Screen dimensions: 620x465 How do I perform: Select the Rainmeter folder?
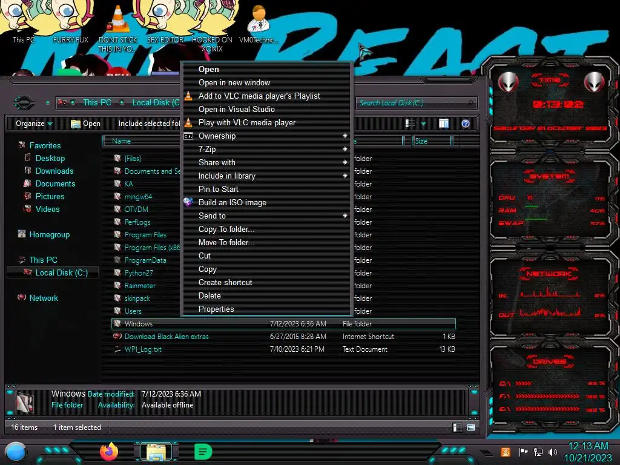click(x=147, y=286)
